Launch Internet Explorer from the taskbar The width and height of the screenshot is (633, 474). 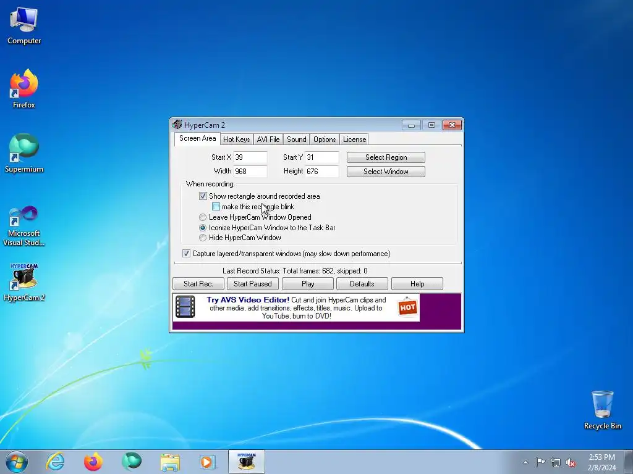coord(55,462)
